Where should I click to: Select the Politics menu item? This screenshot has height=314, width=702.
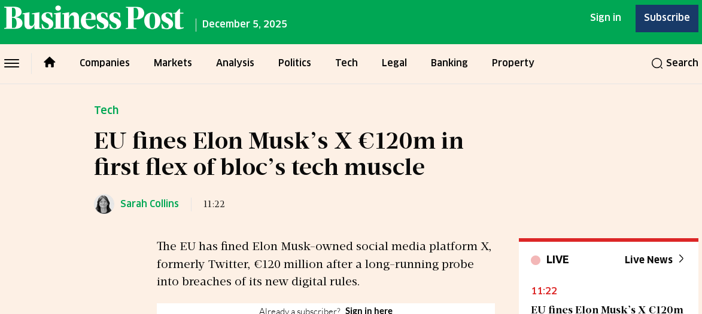[x=294, y=63]
